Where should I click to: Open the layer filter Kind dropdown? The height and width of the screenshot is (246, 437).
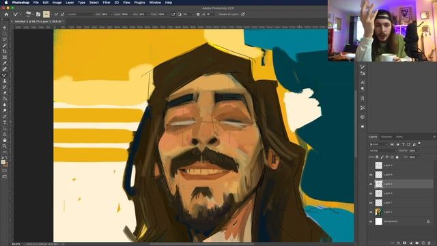pyautogui.click(x=378, y=144)
